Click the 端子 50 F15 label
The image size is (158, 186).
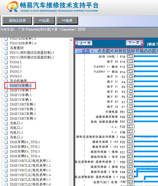coord(116,62)
